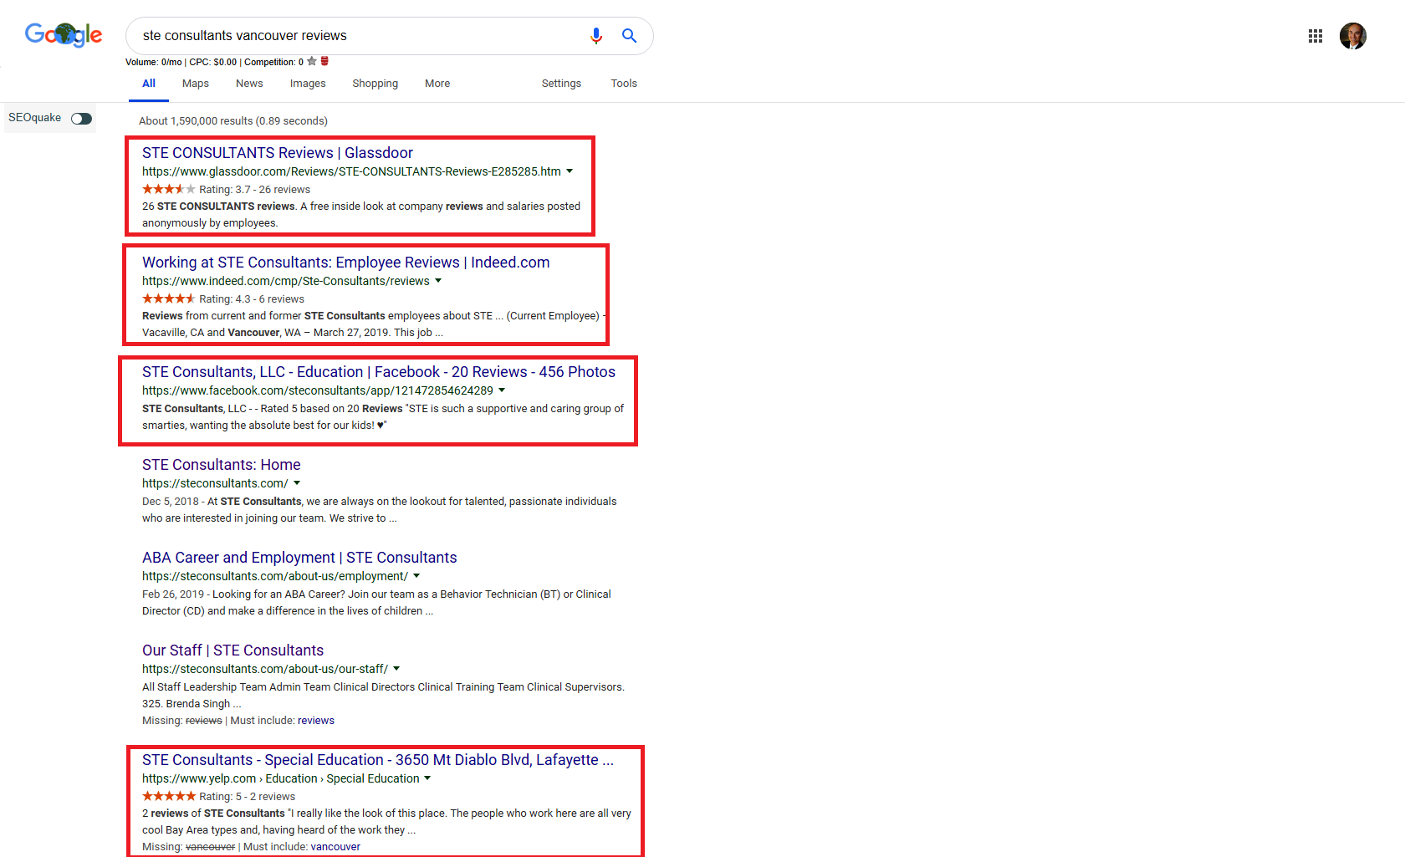Open STE Consultants LLC Facebook link
1405x857 pixels.
(x=379, y=372)
